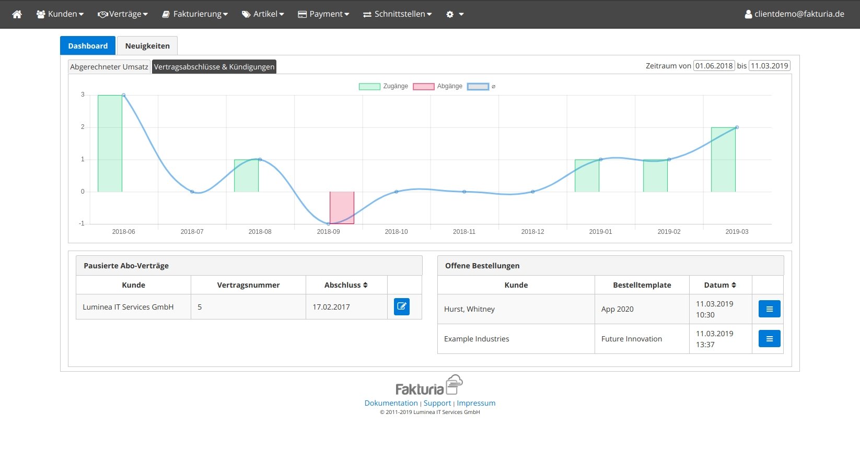Click the 2018-09 Abgänge bar
Image resolution: width=860 pixels, height=450 pixels.
pyautogui.click(x=342, y=208)
